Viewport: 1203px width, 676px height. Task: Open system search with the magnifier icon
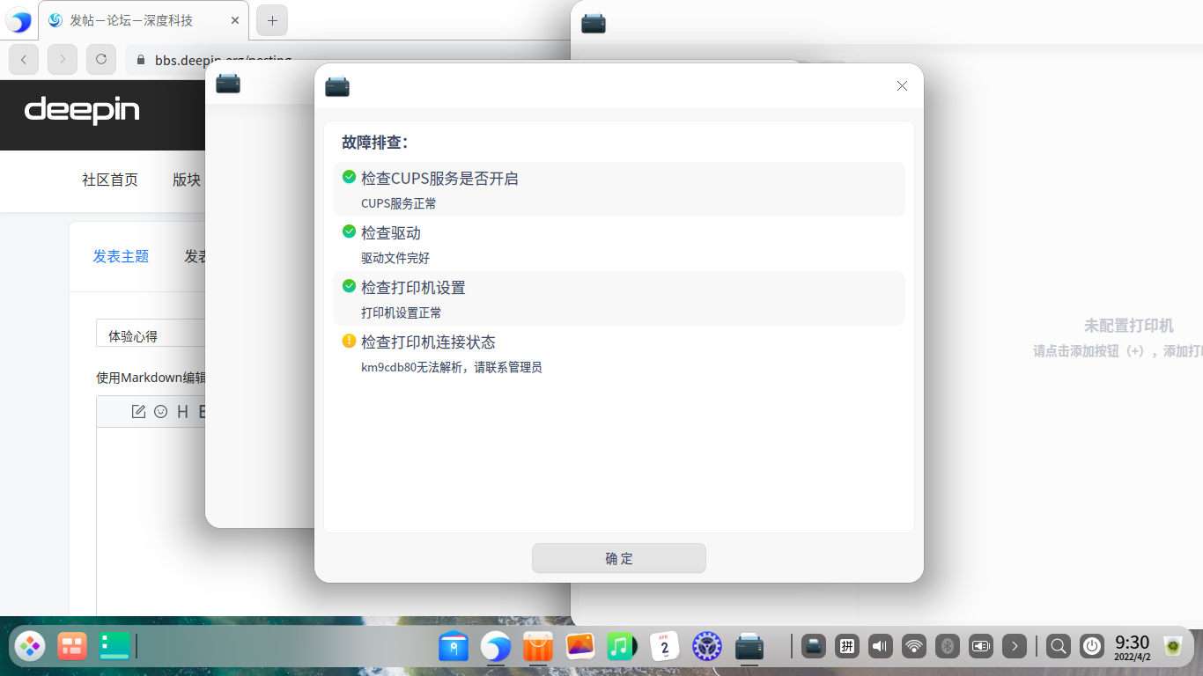pyautogui.click(x=1057, y=645)
